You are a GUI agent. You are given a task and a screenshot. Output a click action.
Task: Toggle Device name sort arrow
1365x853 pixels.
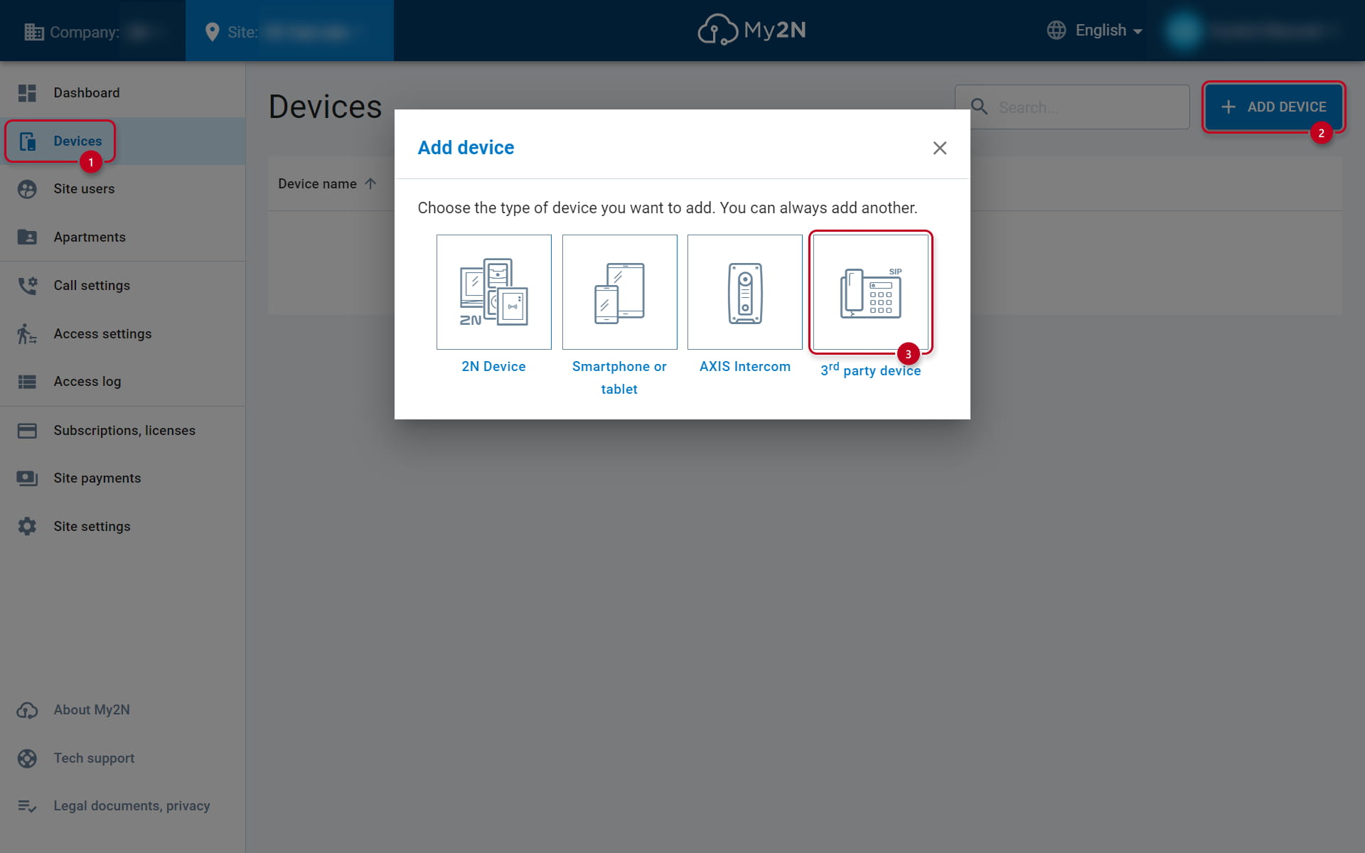(x=370, y=183)
